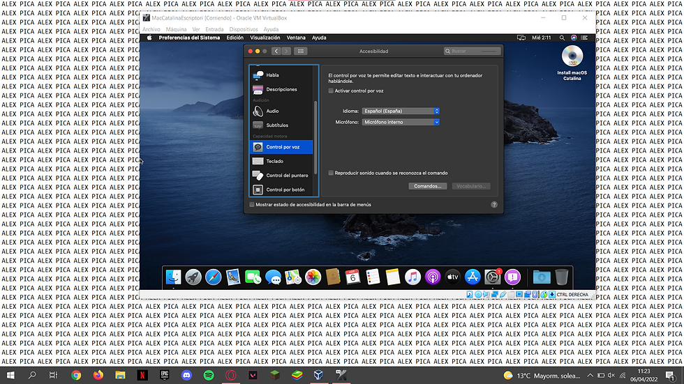684x384 pixels.
Task: Open Micrófono dropdown Micrófono interno
Action: [401, 123]
